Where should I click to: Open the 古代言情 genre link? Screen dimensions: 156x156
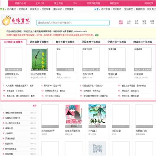(x=105, y=9)
